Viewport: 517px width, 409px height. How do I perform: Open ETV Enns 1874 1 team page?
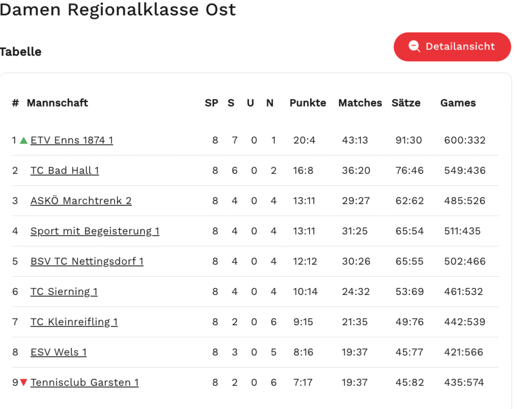click(x=72, y=140)
